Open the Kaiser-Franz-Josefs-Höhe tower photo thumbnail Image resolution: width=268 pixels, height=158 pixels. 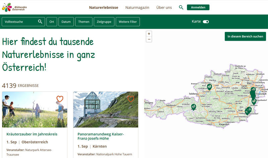pyautogui.click(x=106, y=110)
